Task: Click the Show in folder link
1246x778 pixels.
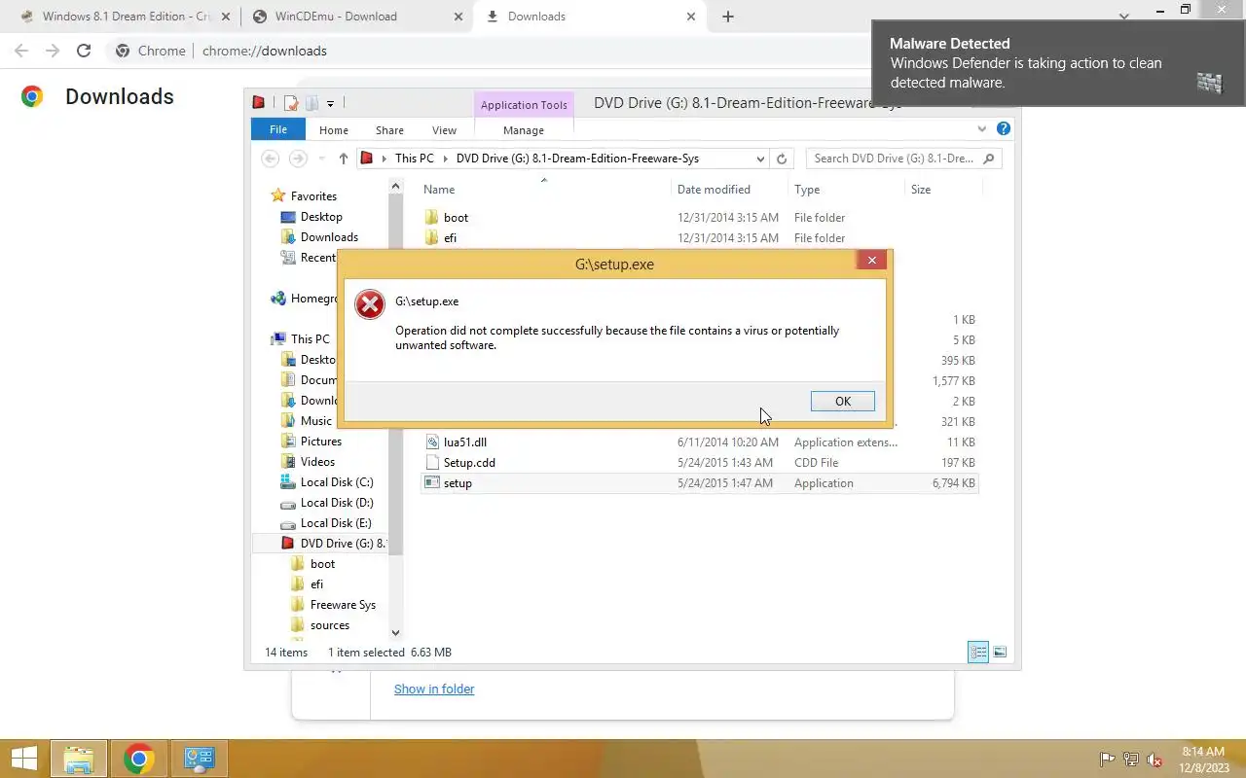Action: pyautogui.click(x=434, y=690)
